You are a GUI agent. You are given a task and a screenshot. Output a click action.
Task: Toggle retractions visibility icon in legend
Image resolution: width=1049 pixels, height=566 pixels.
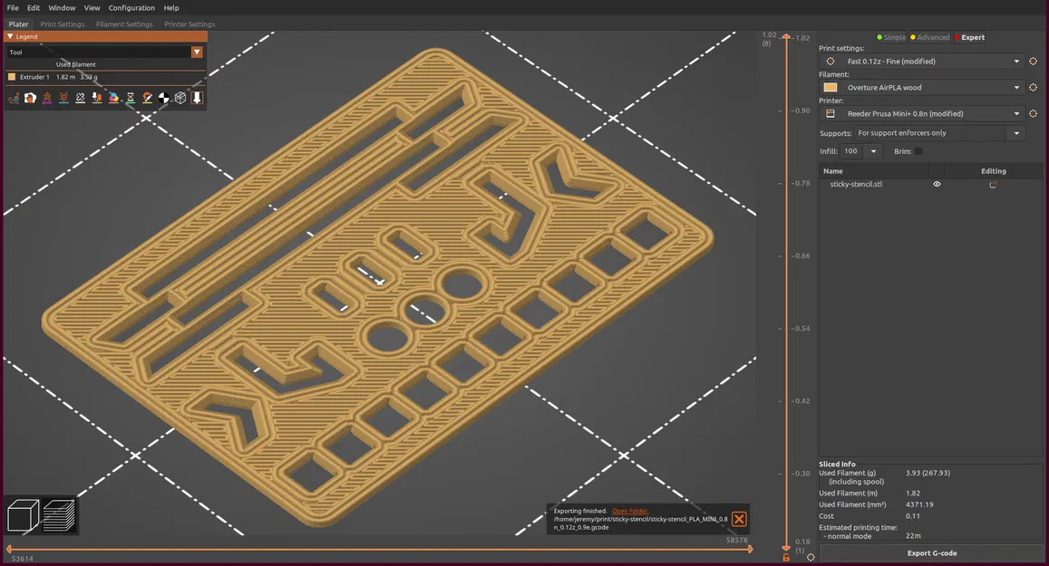click(47, 98)
